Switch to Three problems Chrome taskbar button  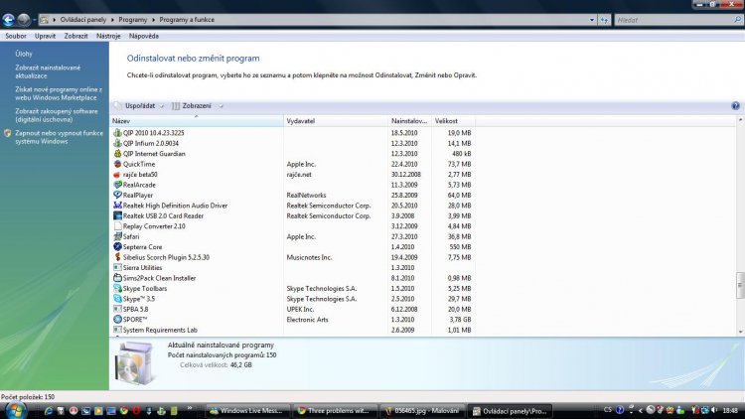coord(335,411)
